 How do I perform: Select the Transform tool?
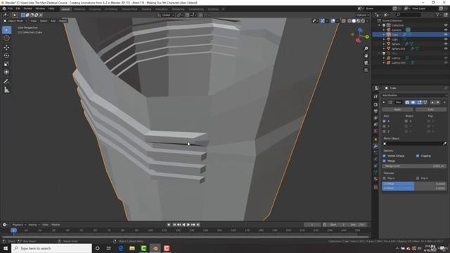coord(6,72)
